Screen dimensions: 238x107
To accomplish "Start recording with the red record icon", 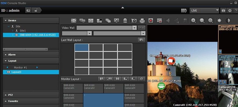I will pos(151,21).
